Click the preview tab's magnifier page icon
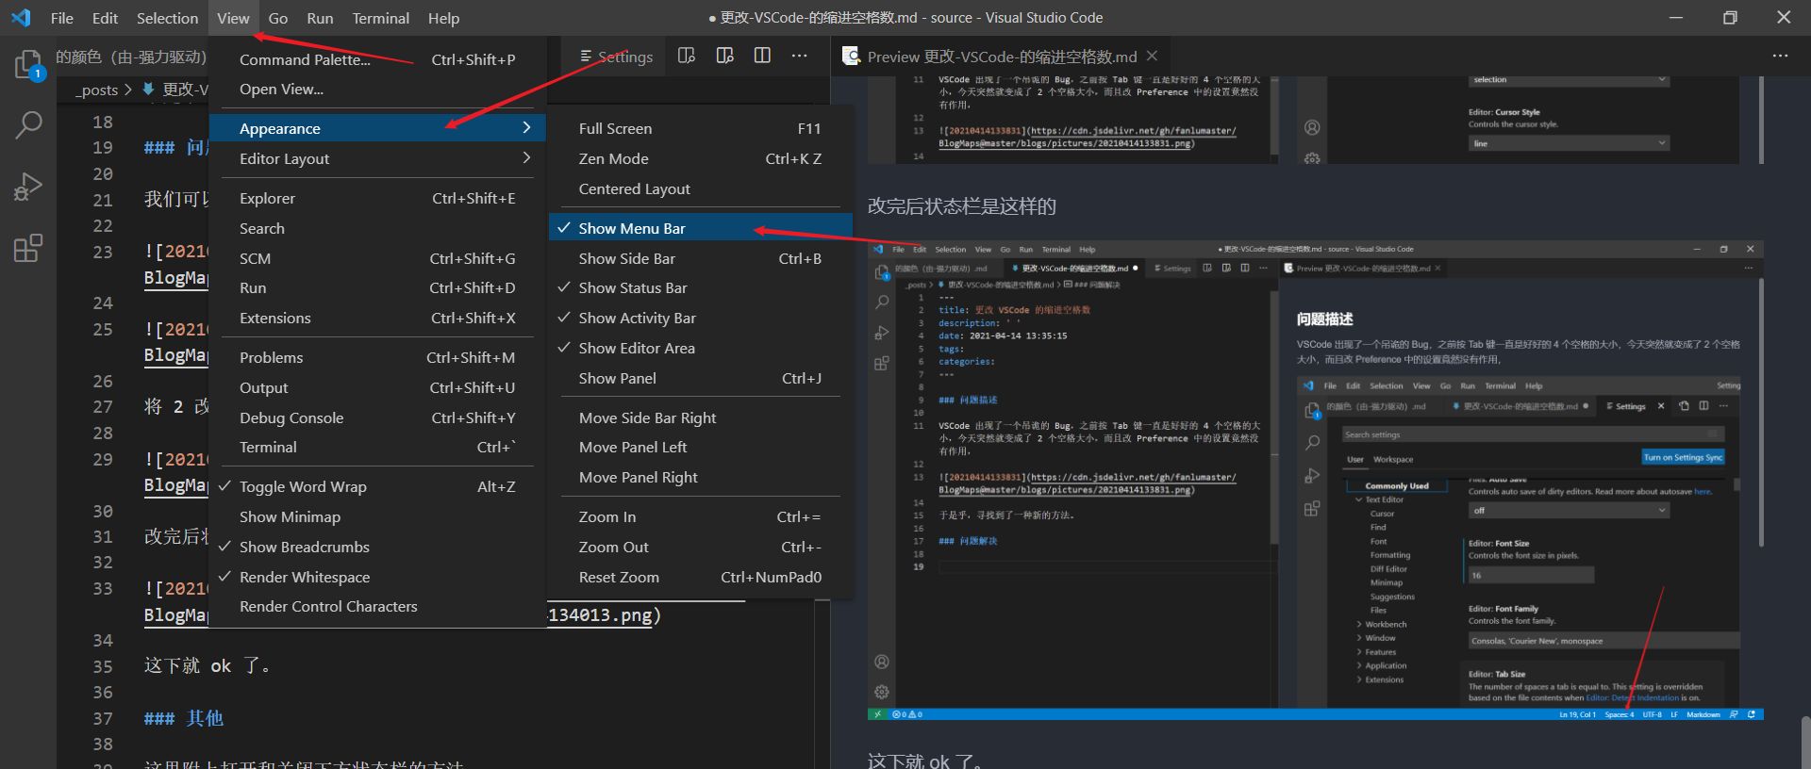 pos(851,57)
